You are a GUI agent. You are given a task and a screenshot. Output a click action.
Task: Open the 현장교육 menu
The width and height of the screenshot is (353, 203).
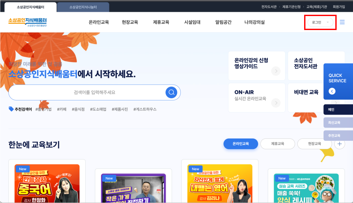click(x=130, y=22)
